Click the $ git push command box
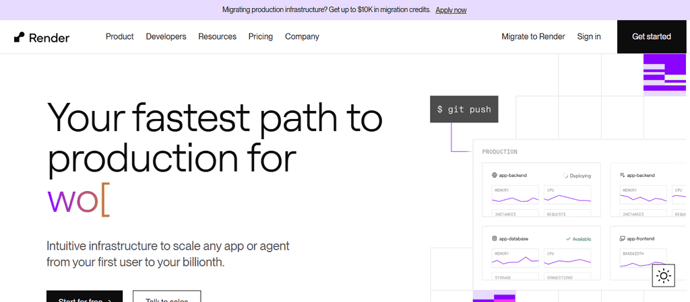690x302 pixels. [x=464, y=110]
